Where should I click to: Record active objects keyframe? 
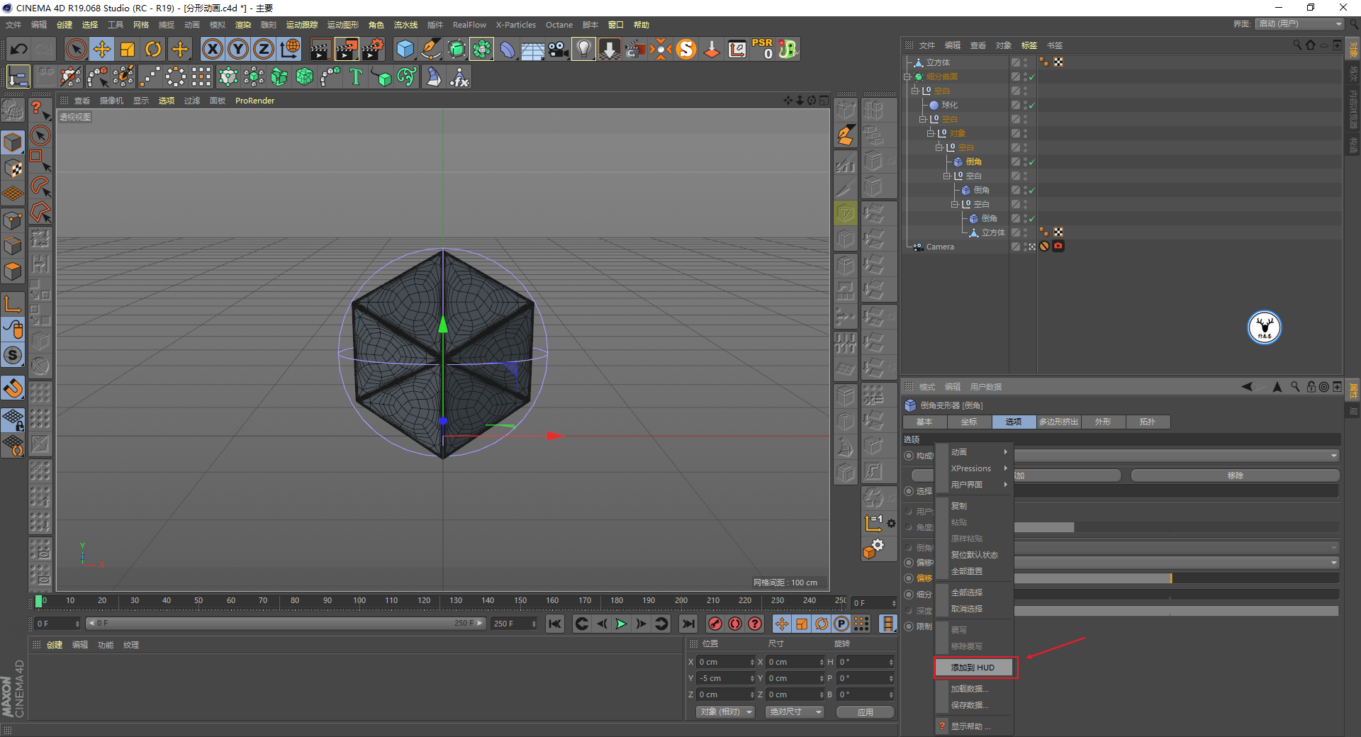[x=715, y=624]
